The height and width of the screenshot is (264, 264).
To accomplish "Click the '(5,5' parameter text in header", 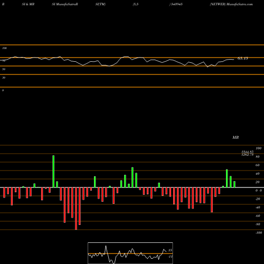I will coord(136,4).
